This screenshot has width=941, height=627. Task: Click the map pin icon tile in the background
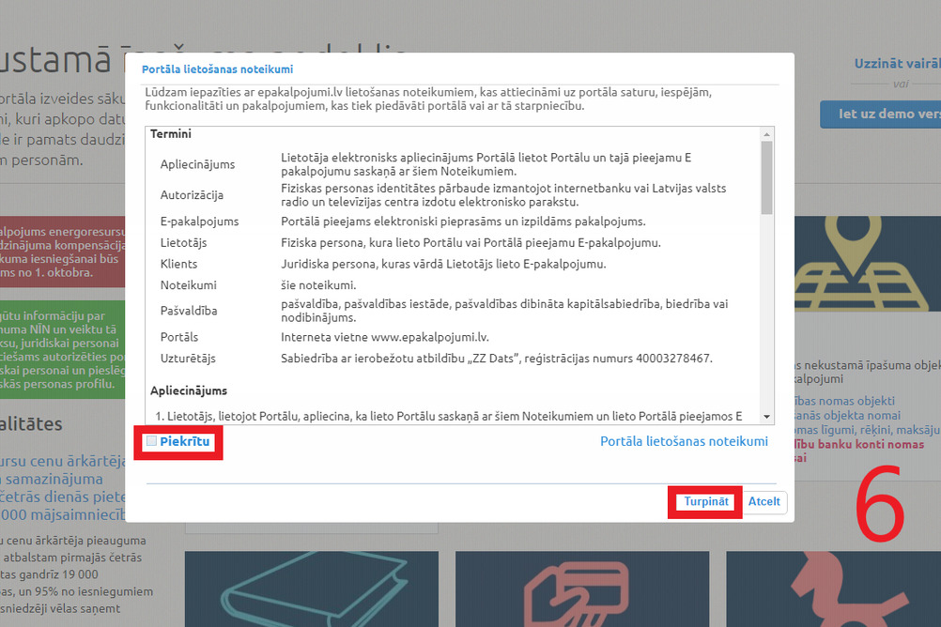pos(868,264)
